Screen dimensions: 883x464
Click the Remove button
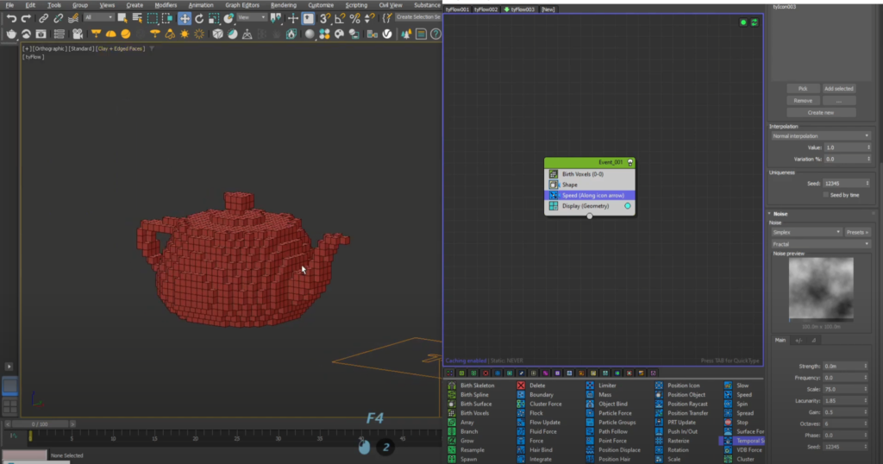pos(803,101)
